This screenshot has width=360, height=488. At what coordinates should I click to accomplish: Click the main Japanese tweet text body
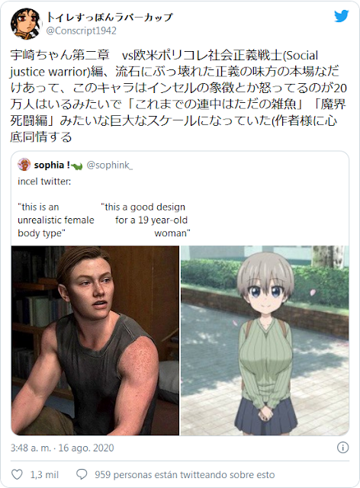(x=178, y=96)
